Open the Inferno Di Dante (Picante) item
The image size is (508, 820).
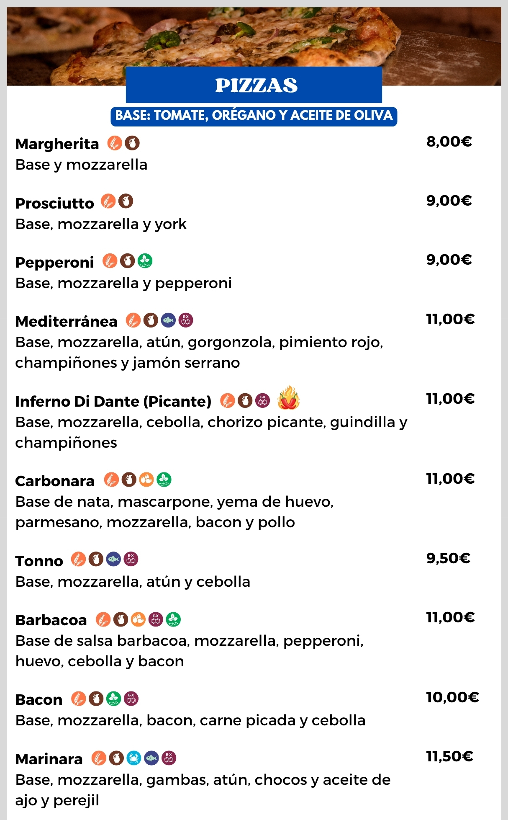(113, 402)
